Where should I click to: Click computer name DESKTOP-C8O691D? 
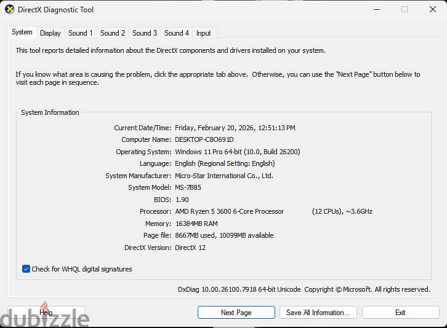click(204, 139)
